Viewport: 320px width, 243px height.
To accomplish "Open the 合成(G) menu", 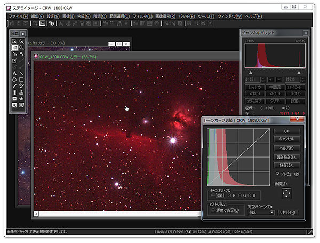I will [84, 17].
